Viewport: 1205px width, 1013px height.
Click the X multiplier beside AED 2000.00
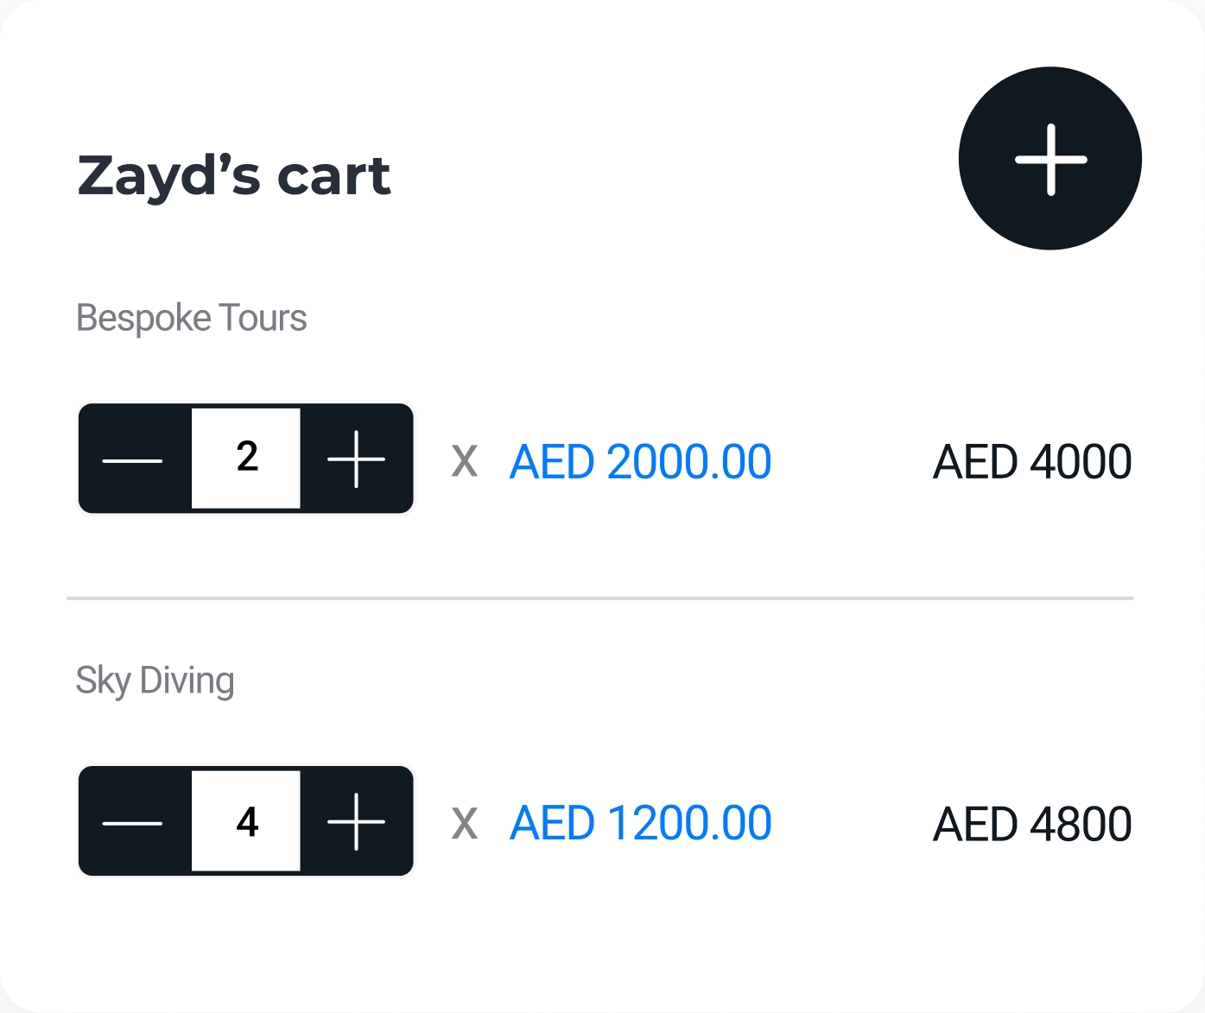pos(466,462)
